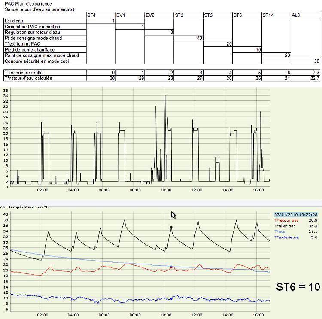Click the SF4 column header cell
This screenshot has width=322, height=319.
pyautogui.click(x=100, y=15)
